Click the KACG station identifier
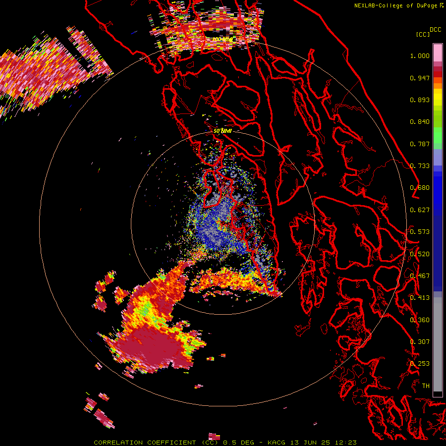This screenshot has height=446, width=446. (x=276, y=443)
